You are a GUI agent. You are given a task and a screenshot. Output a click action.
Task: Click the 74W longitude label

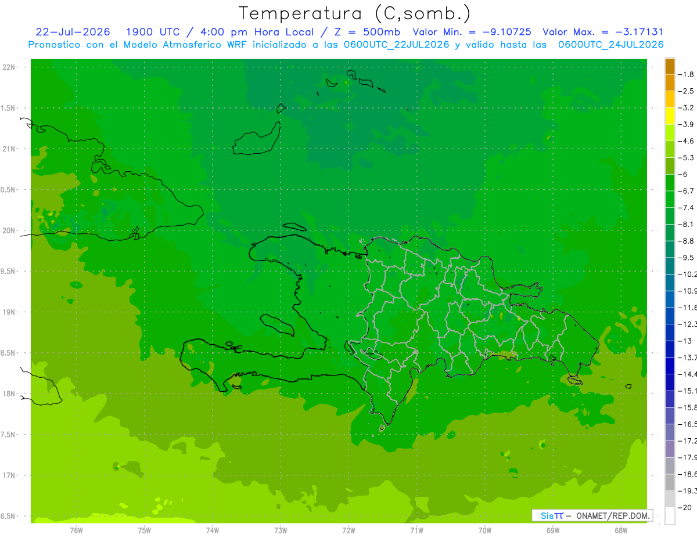[213, 530]
